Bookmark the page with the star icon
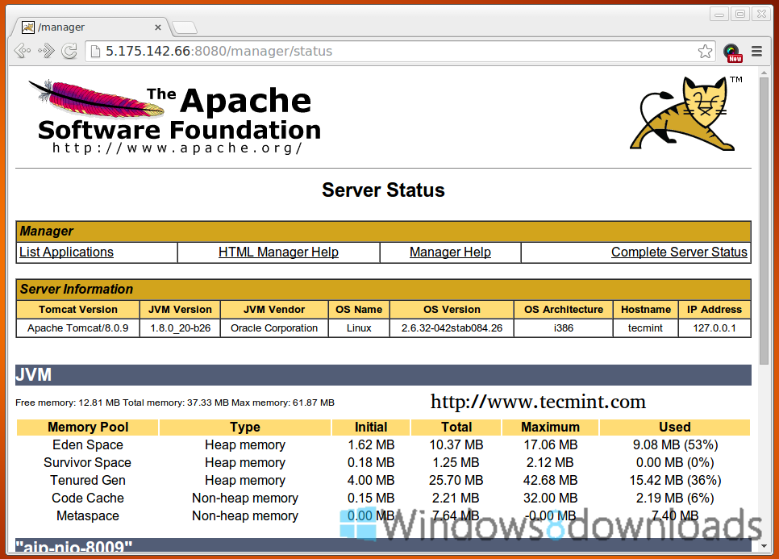The width and height of the screenshot is (779, 559). (705, 51)
